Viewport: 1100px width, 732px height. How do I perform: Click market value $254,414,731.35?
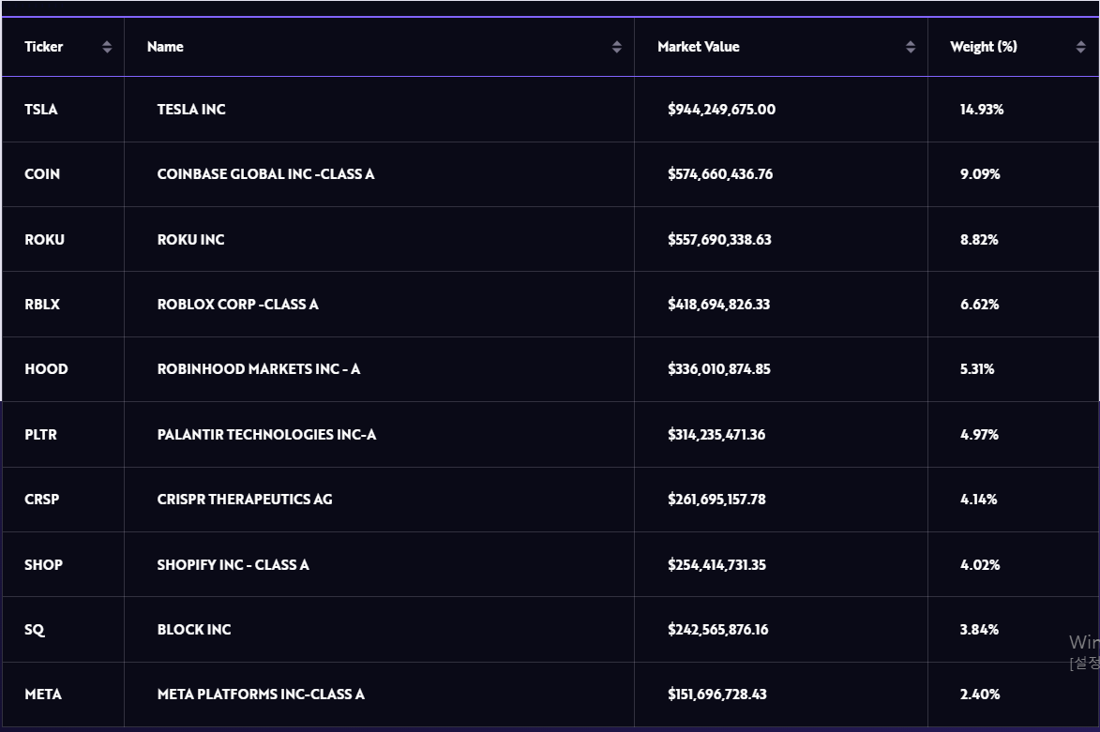coord(717,565)
